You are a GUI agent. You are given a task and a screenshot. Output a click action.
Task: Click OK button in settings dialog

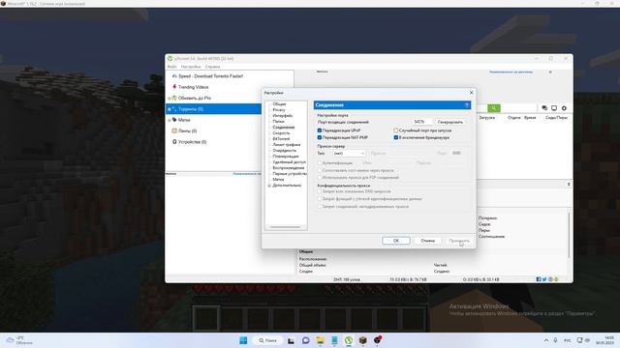396,241
